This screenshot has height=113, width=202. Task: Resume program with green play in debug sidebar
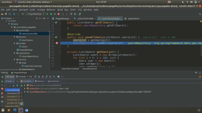[2, 81]
